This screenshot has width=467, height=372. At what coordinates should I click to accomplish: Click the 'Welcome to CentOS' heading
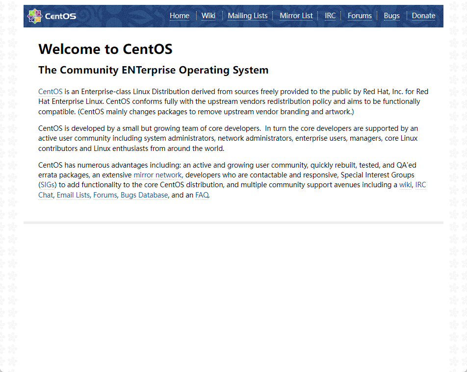click(x=105, y=49)
